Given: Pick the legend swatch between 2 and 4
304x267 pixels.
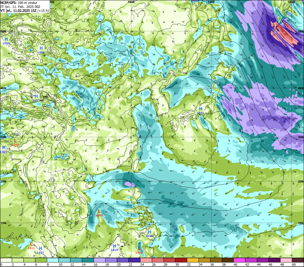Looking at the screenshot, I should (18, 260).
